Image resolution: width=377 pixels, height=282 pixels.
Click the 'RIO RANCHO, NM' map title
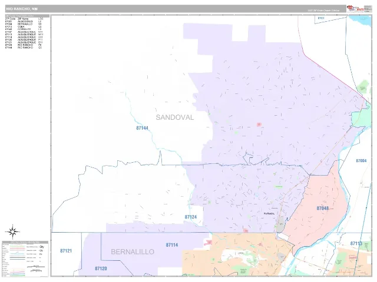22,9
